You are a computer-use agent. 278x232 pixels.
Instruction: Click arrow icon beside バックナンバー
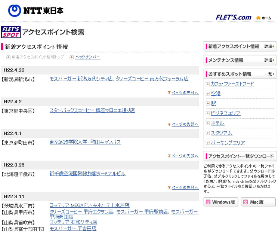[72, 57]
